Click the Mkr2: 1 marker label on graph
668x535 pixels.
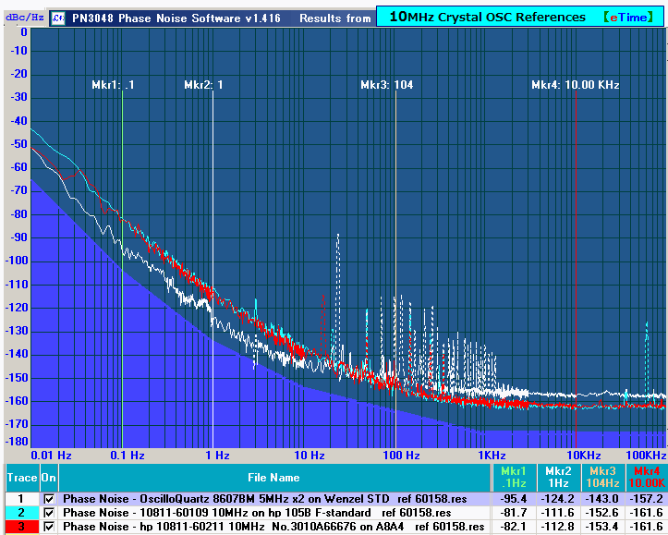[204, 85]
